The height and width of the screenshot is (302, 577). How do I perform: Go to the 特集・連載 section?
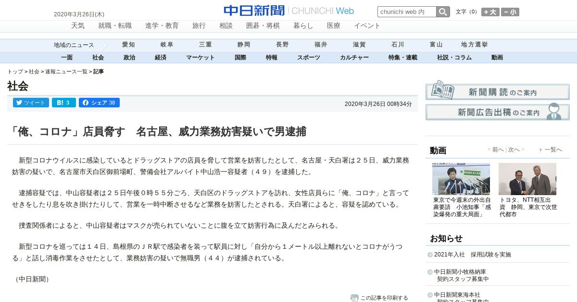[x=403, y=58]
